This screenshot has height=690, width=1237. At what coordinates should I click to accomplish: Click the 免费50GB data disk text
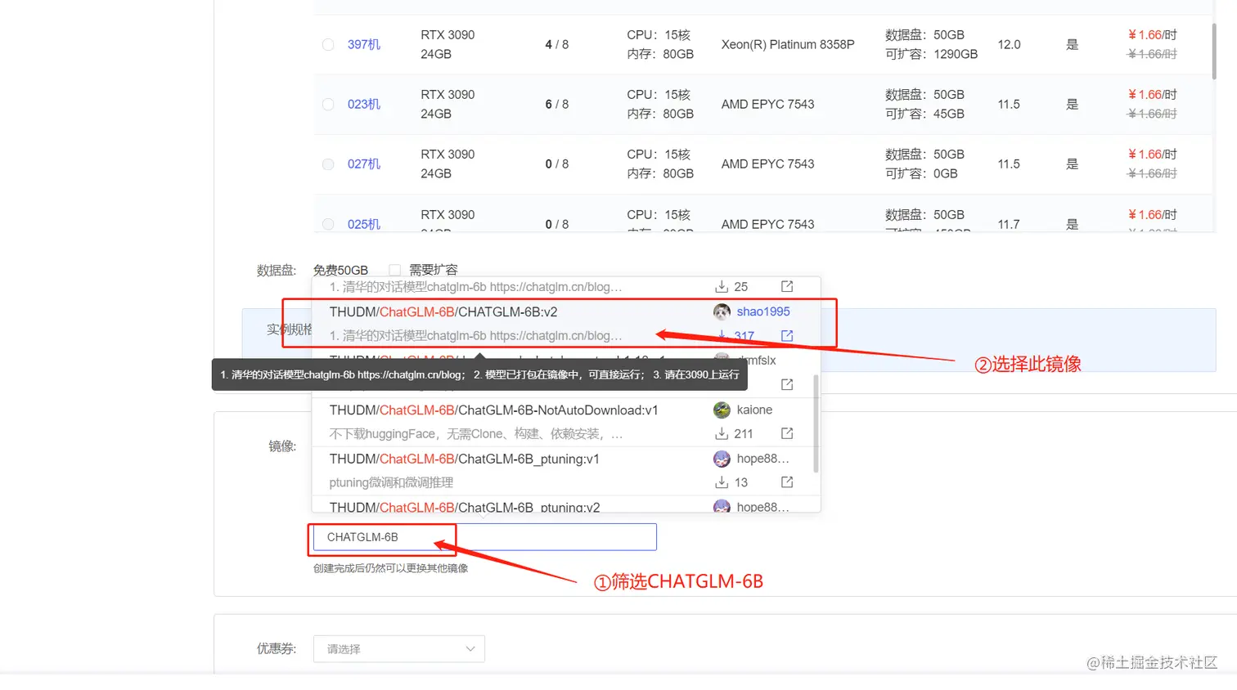click(x=340, y=270)
